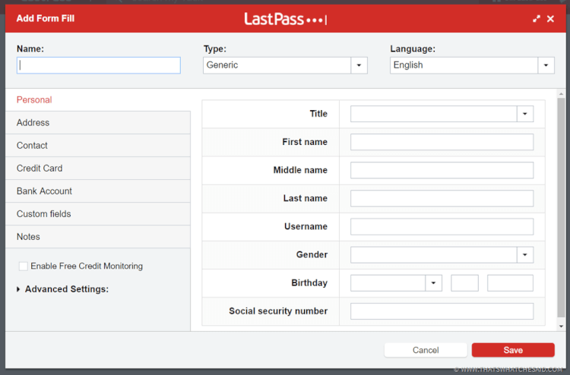Open the Type dropdown arrow
Viewport: 570px width, 375px height.
[x=359, y=65]
